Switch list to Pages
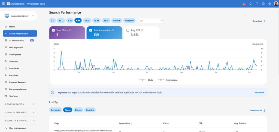 tap(68, 110)
